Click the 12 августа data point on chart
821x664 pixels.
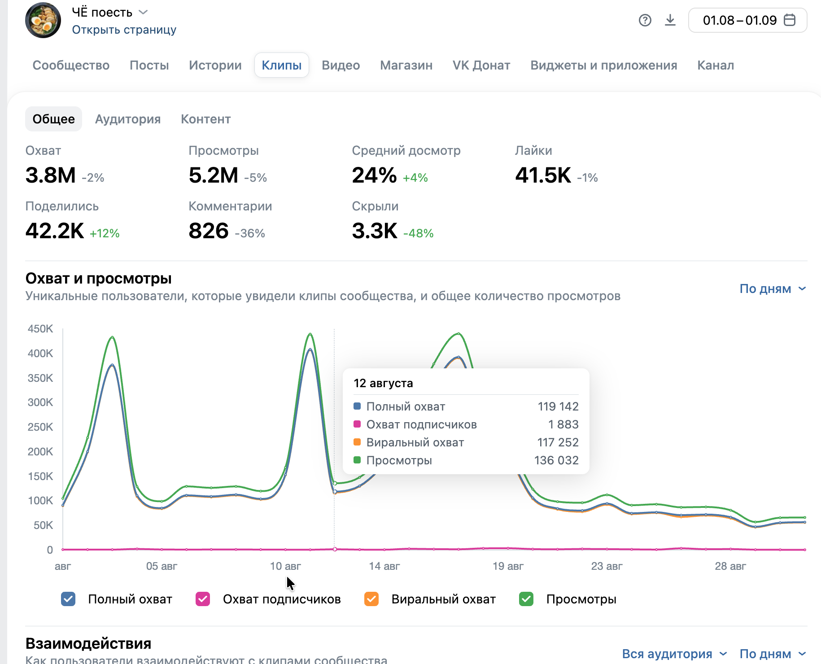pos(335,492)
